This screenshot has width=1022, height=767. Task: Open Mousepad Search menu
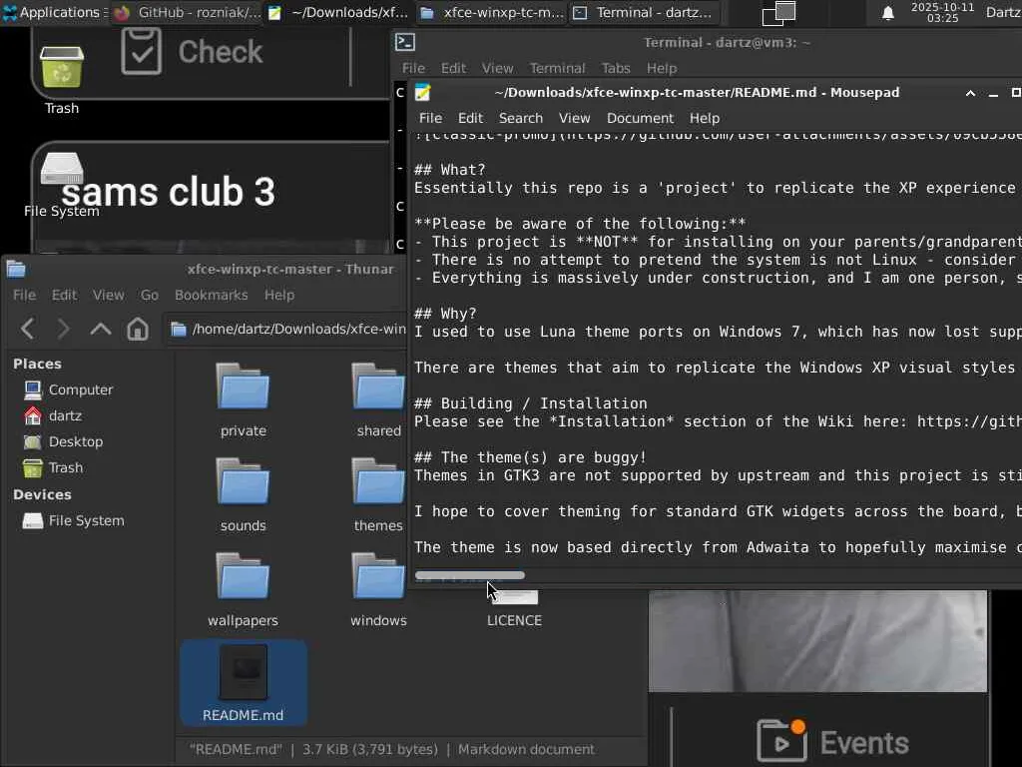coord(521,118)
